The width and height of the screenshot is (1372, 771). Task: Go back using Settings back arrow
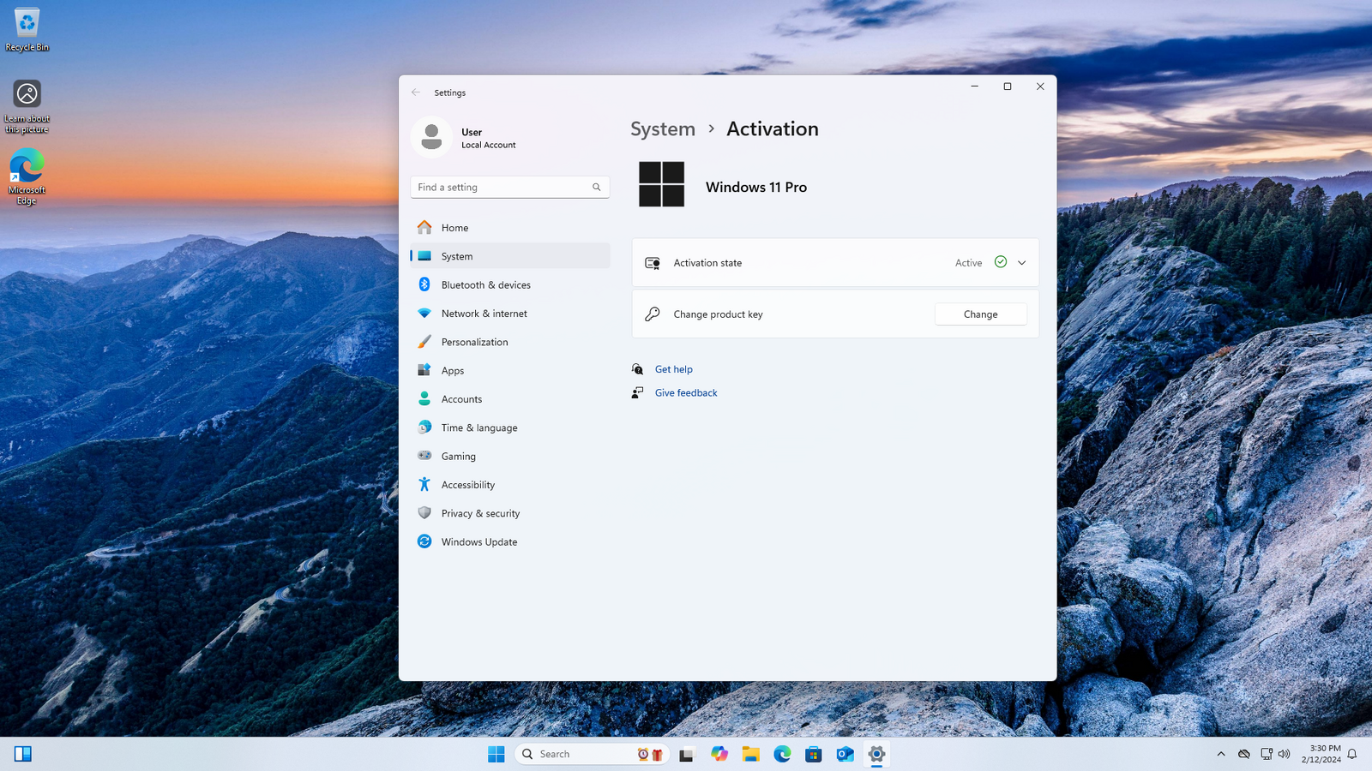tap(416, 93)
